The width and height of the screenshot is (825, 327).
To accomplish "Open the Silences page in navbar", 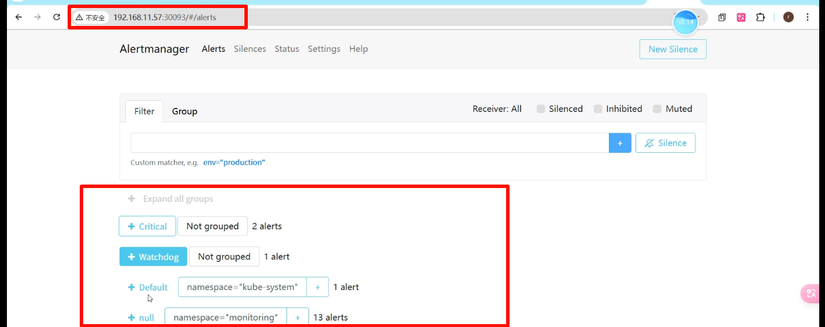I will pos(250,49).
